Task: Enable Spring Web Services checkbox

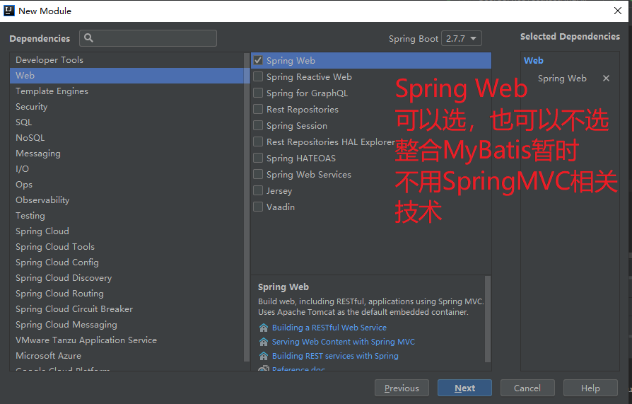Action: pyautogui.click(x=258, y=174)
